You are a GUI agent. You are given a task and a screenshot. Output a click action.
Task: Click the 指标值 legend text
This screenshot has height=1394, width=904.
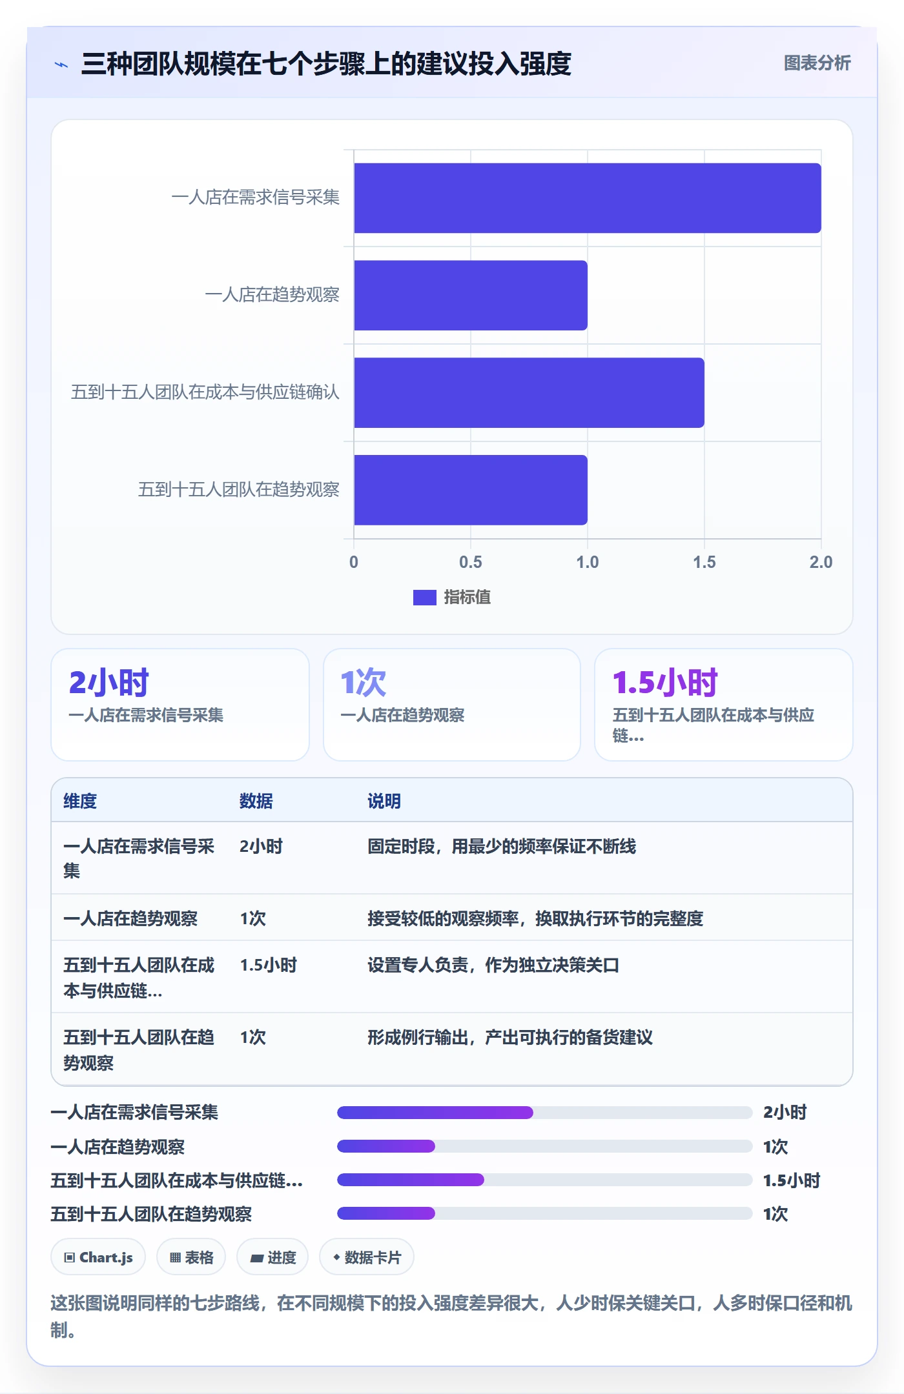coord(467,598)
